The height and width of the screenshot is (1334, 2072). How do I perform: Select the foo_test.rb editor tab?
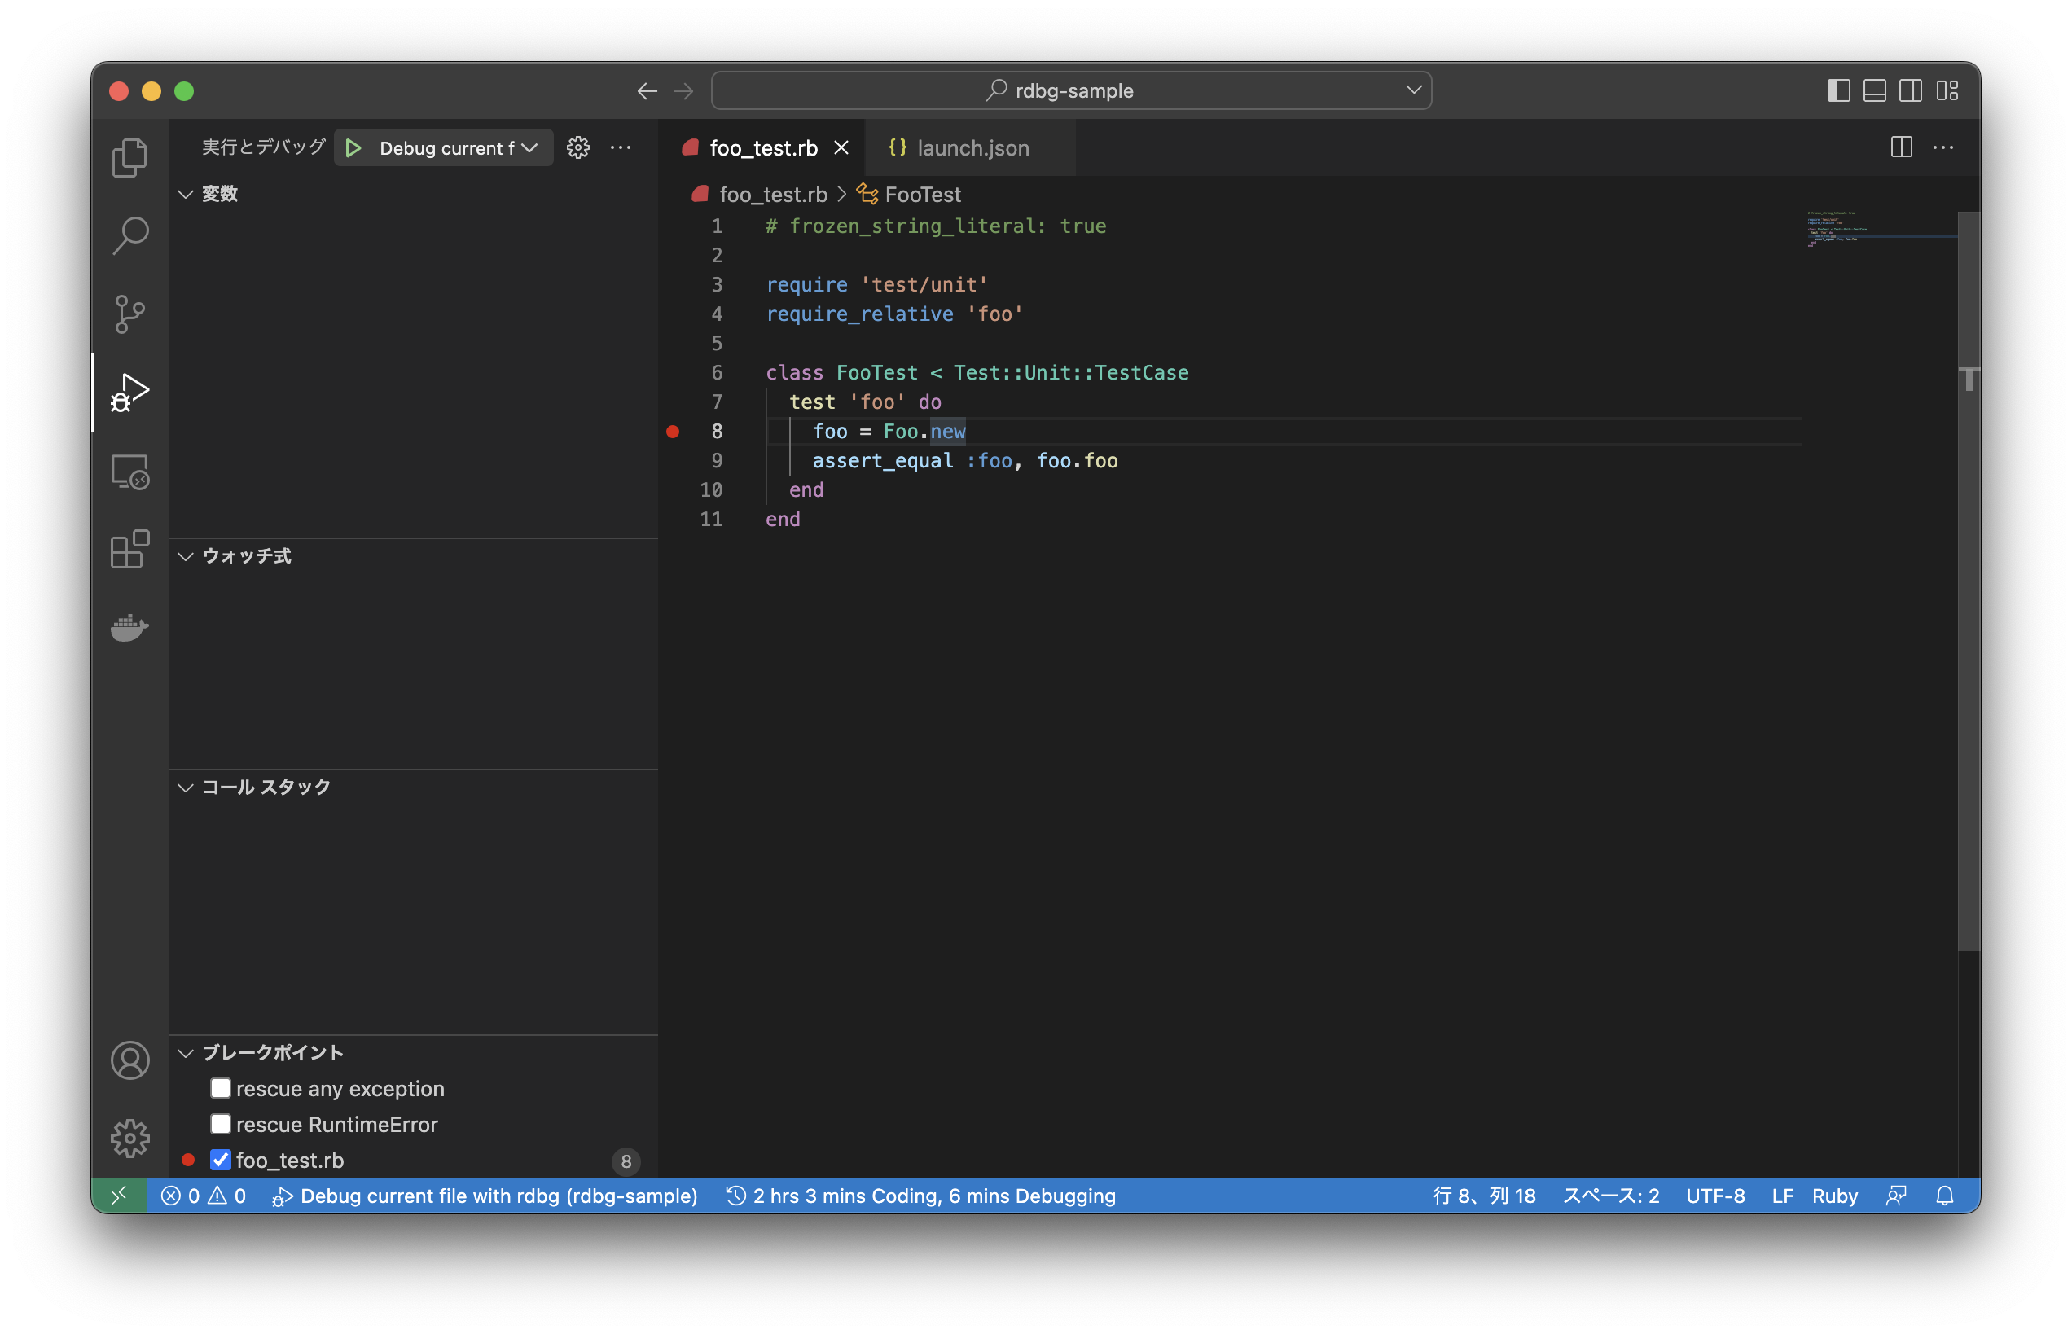tap(762, 148)
